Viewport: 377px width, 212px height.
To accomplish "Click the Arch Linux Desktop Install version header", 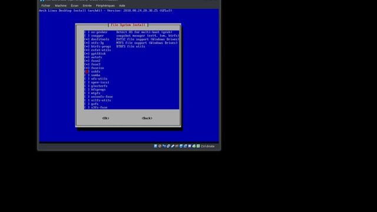I will pos(106,11).
